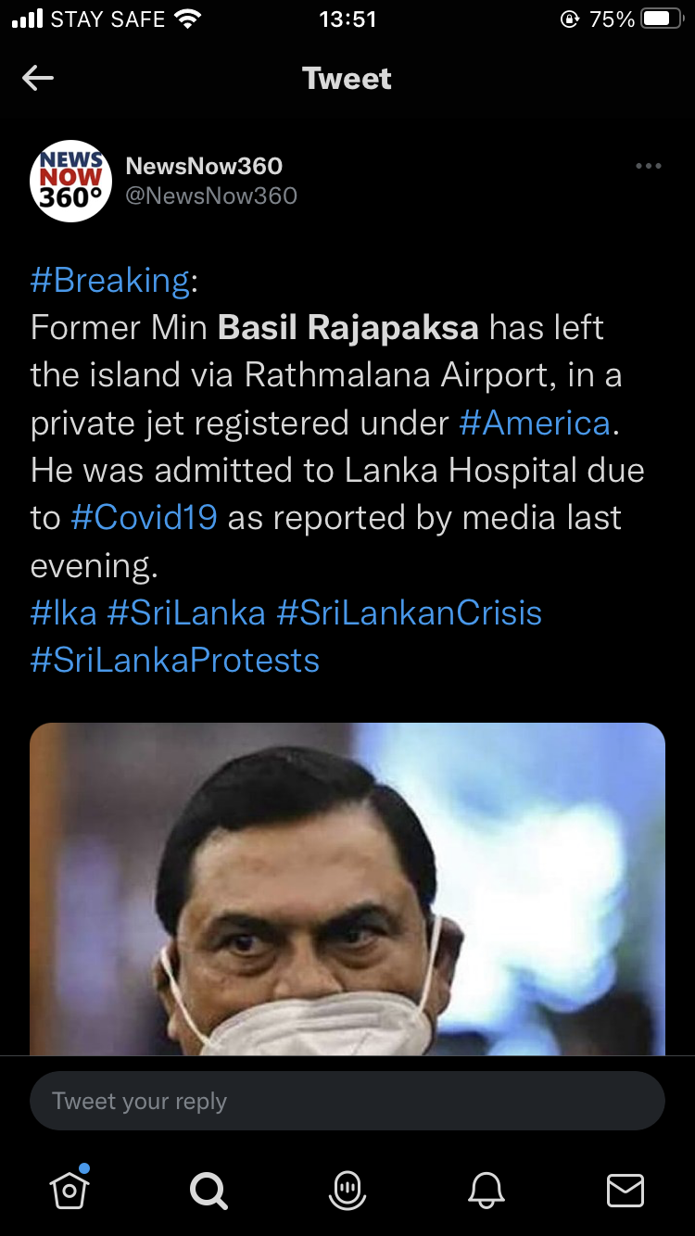Tap the battery indicator in status bar
This screenshot has height=1236, width=695.
point(662,19)
